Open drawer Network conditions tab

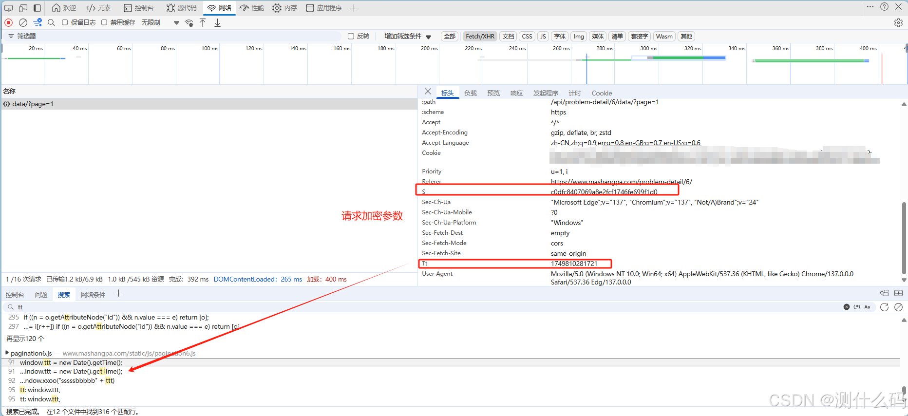click(93, 294)
